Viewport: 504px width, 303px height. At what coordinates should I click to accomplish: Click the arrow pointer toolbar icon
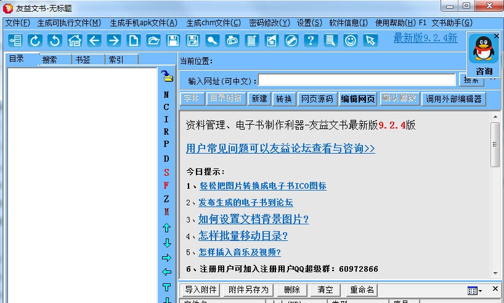[x=370, y=41]
